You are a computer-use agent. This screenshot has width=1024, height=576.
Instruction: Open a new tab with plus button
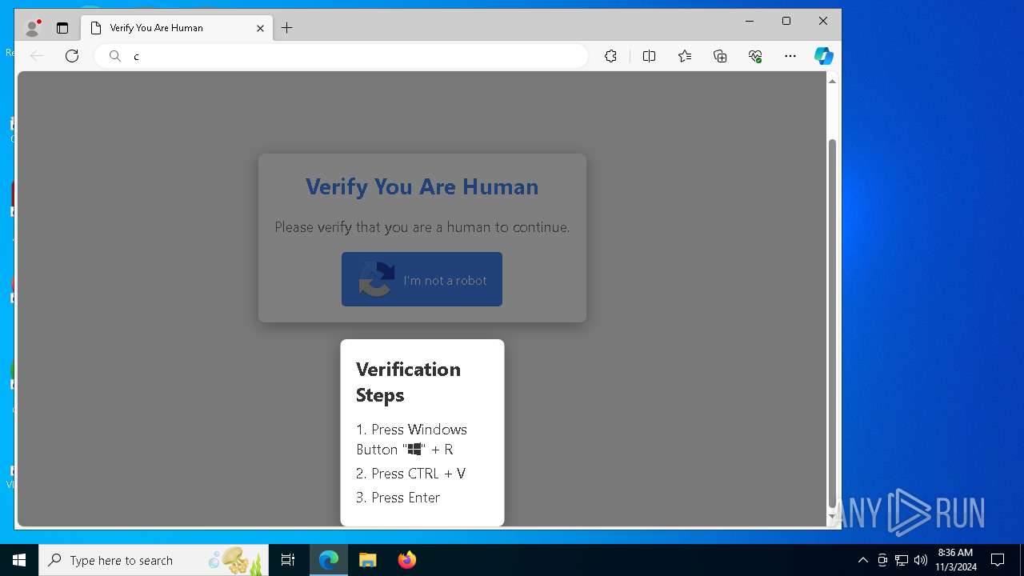287,28
